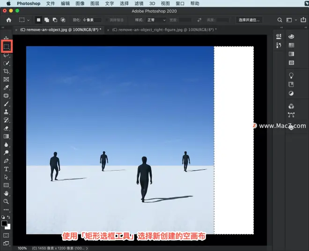Select the Horizontal Type tool

[6, 169]
